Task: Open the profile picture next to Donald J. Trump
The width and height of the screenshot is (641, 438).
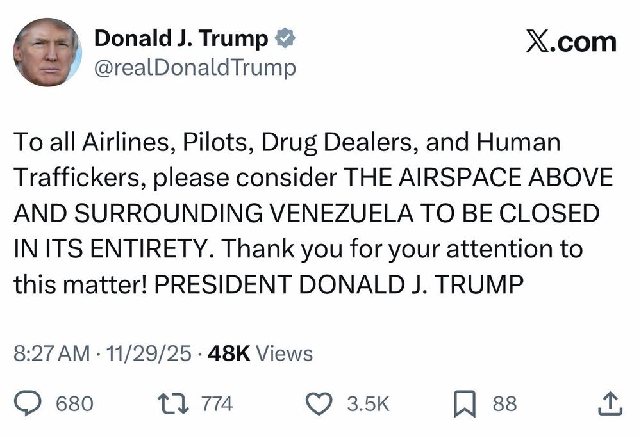Action: [47, 52]
